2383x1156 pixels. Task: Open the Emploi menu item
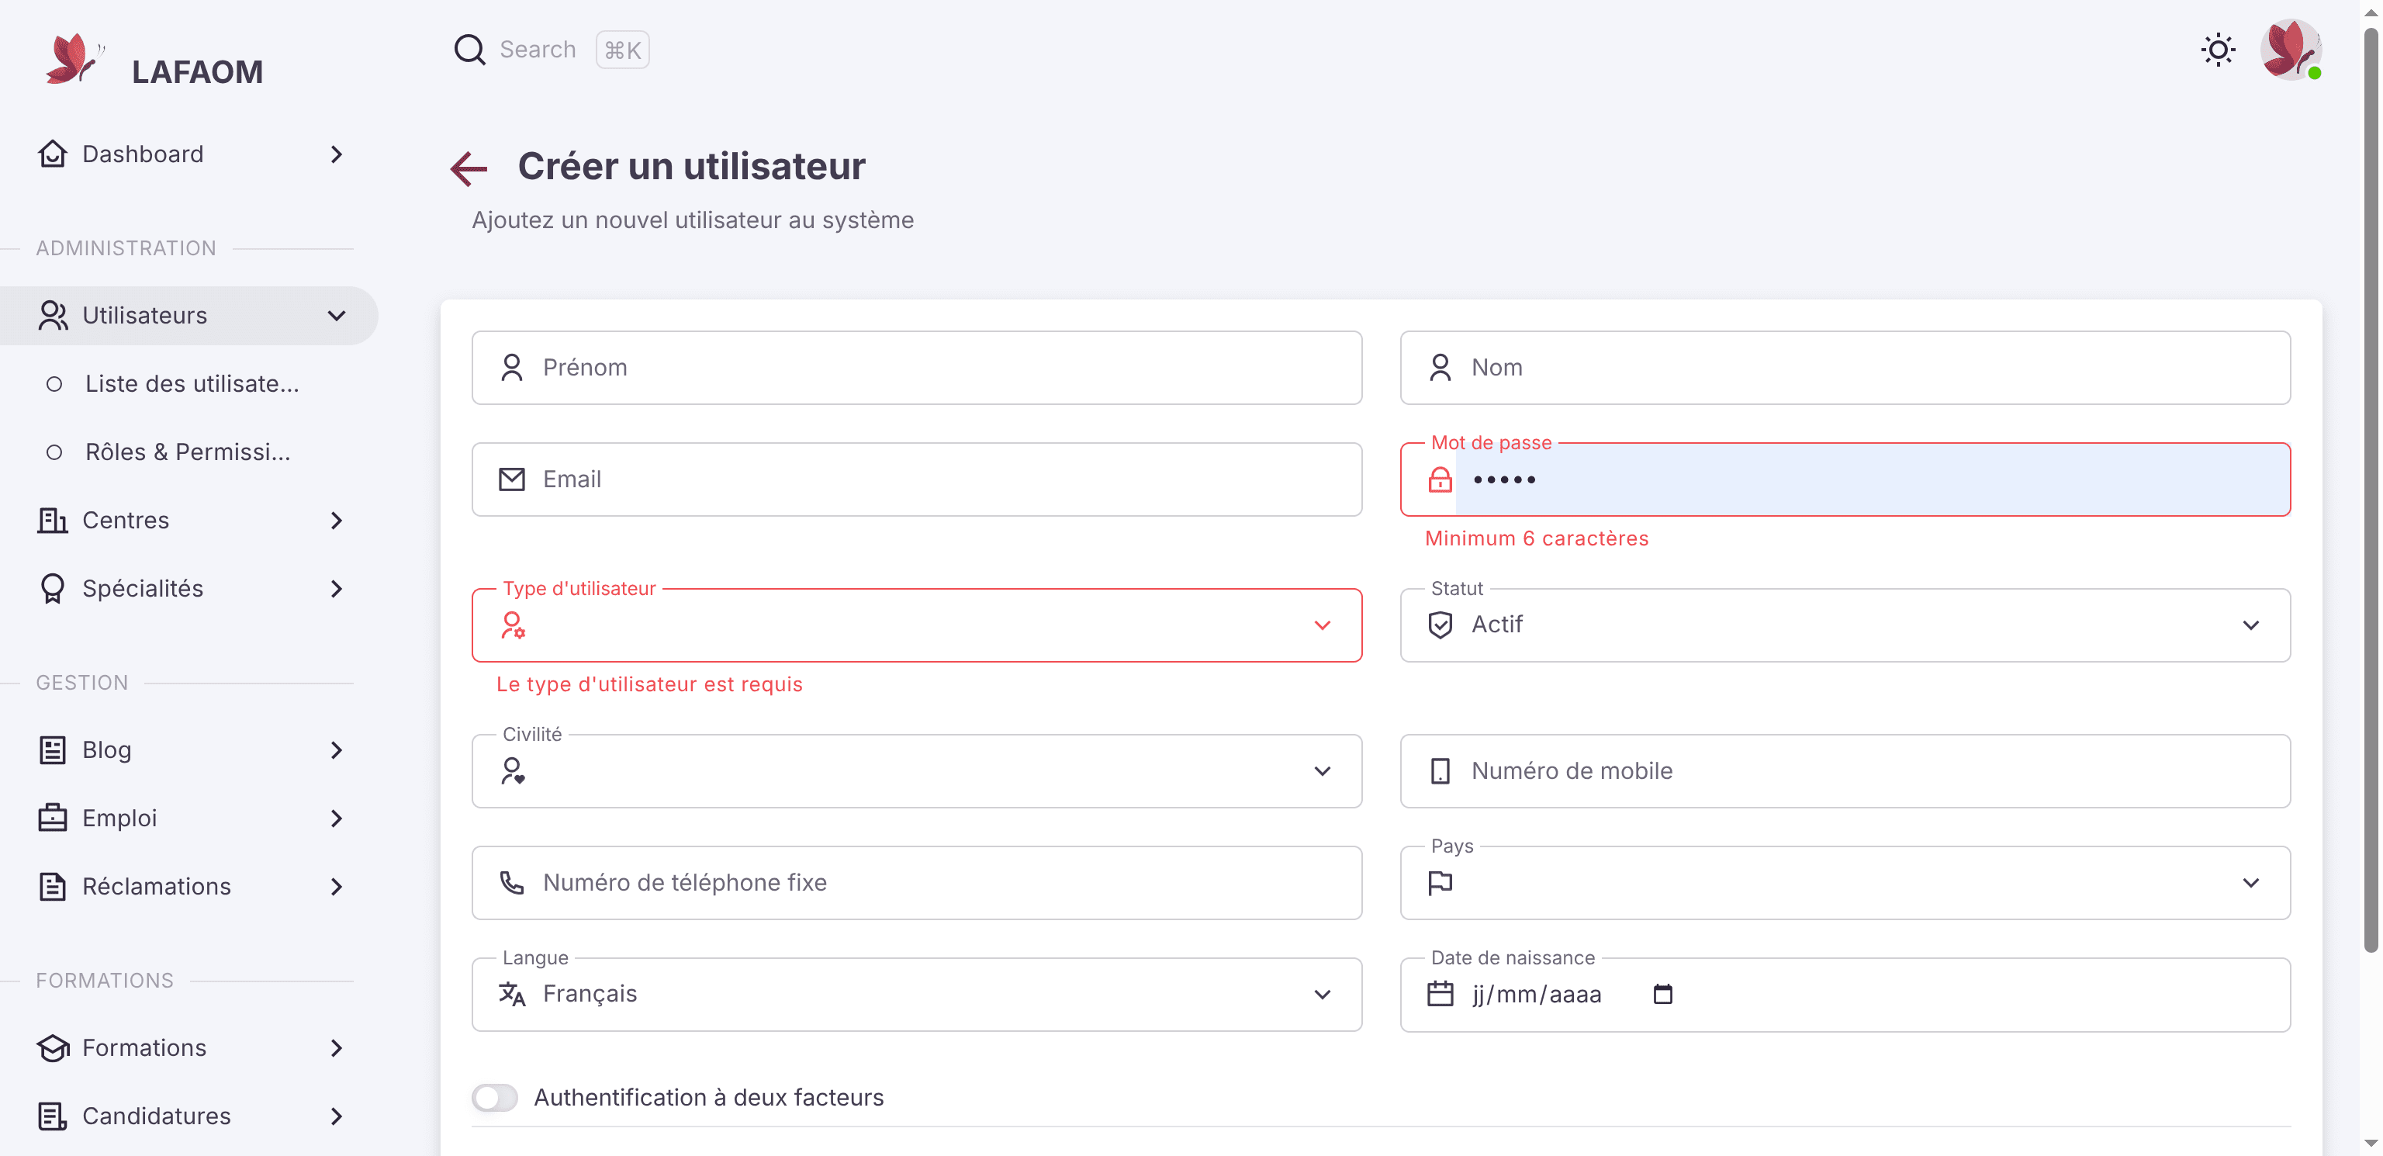188,819
